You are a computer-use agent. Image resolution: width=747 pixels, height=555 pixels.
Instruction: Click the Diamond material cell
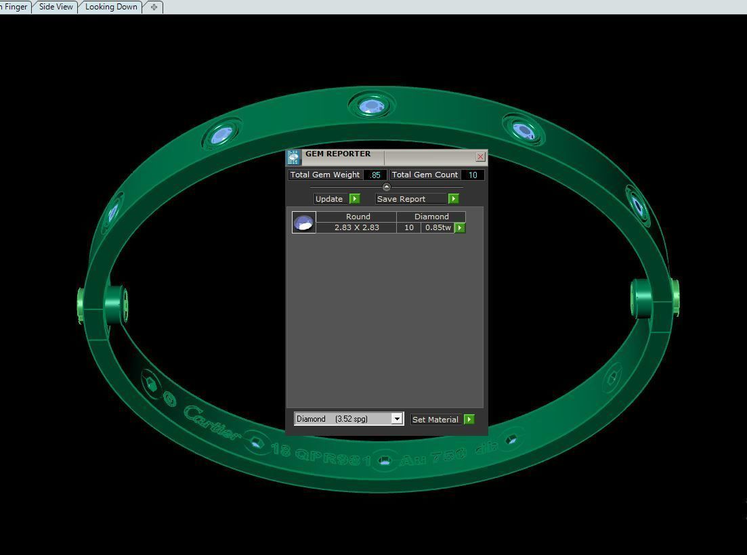(x=431, y=217)
